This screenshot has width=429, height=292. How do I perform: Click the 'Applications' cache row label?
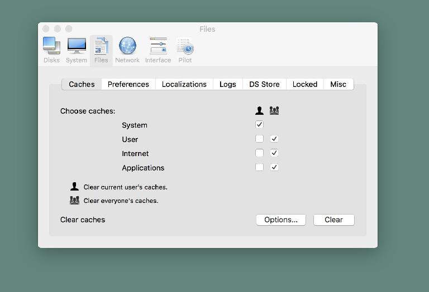[x=143, y=168]
